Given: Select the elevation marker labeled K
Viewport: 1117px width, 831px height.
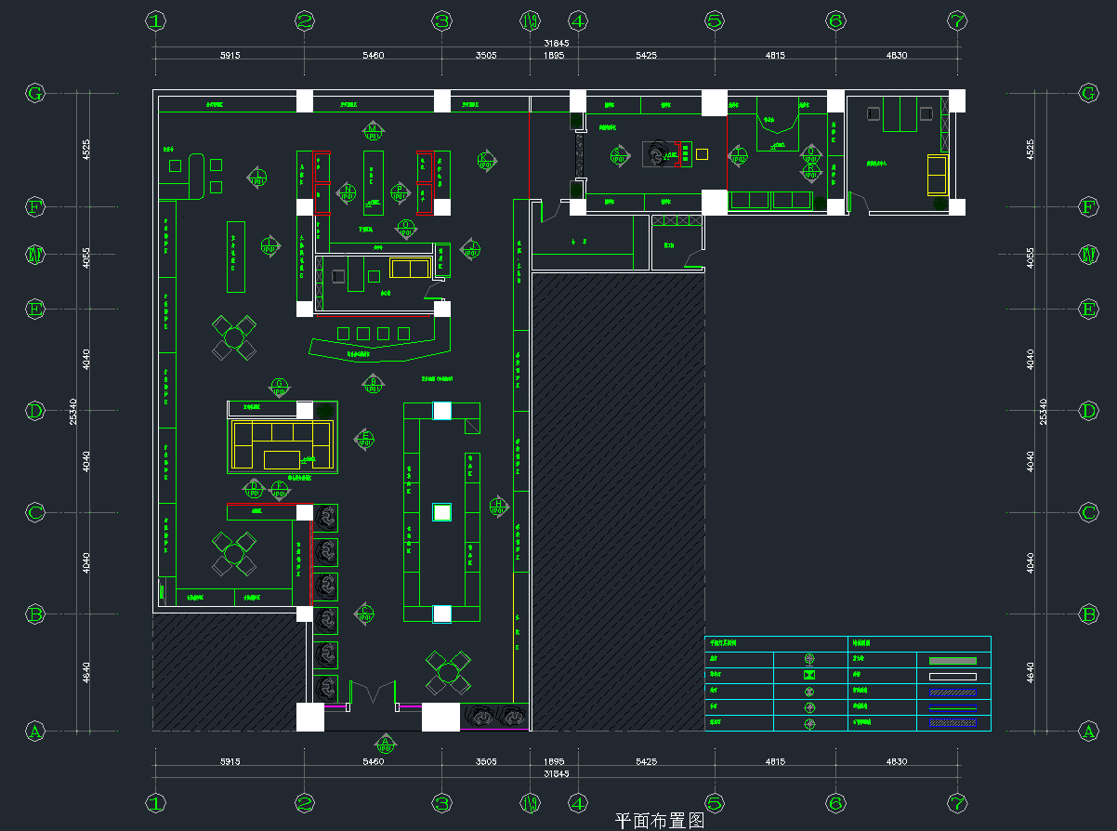Looking at the screenshot, I should pos(485,160).
